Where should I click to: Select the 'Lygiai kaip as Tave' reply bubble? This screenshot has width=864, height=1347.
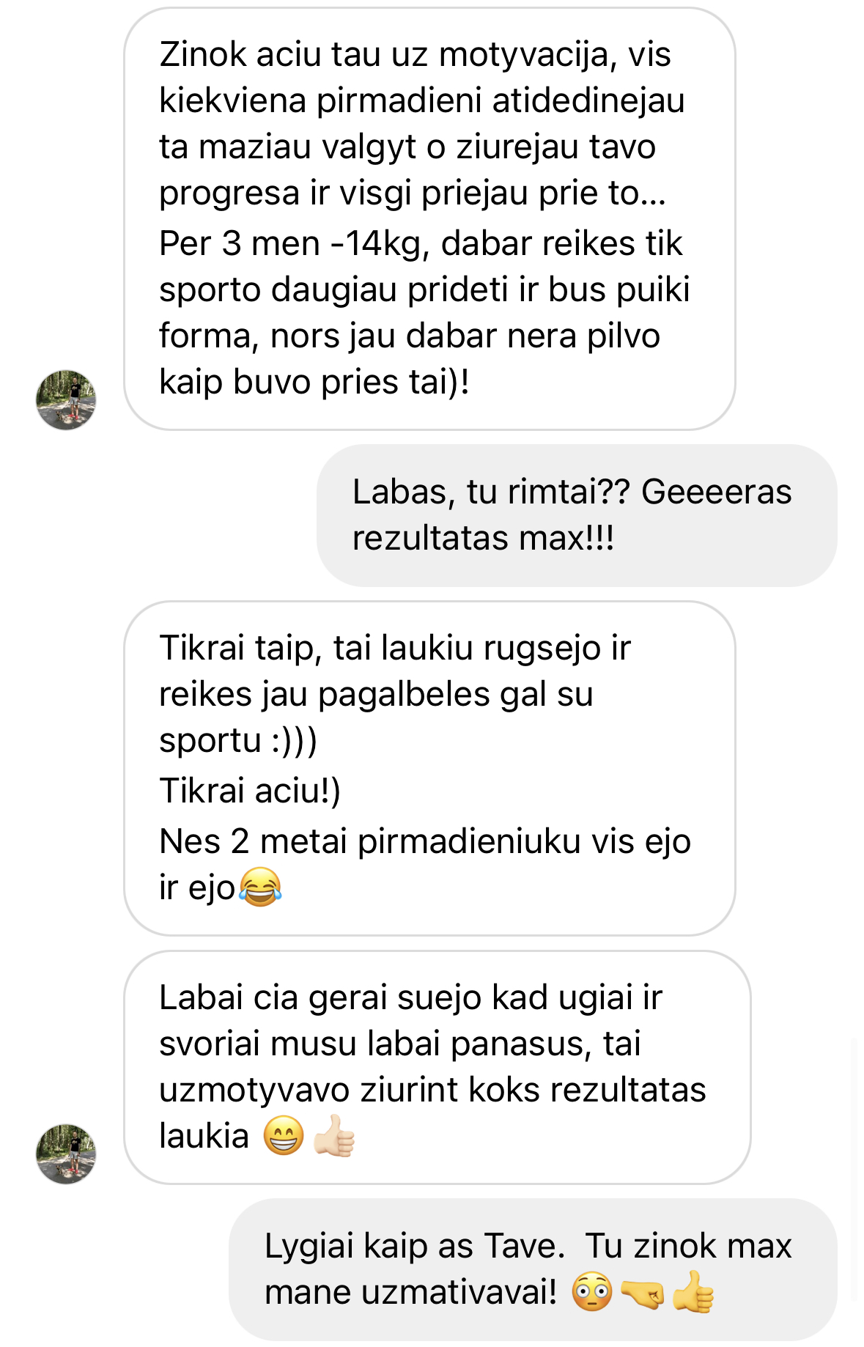(533, 1269)
